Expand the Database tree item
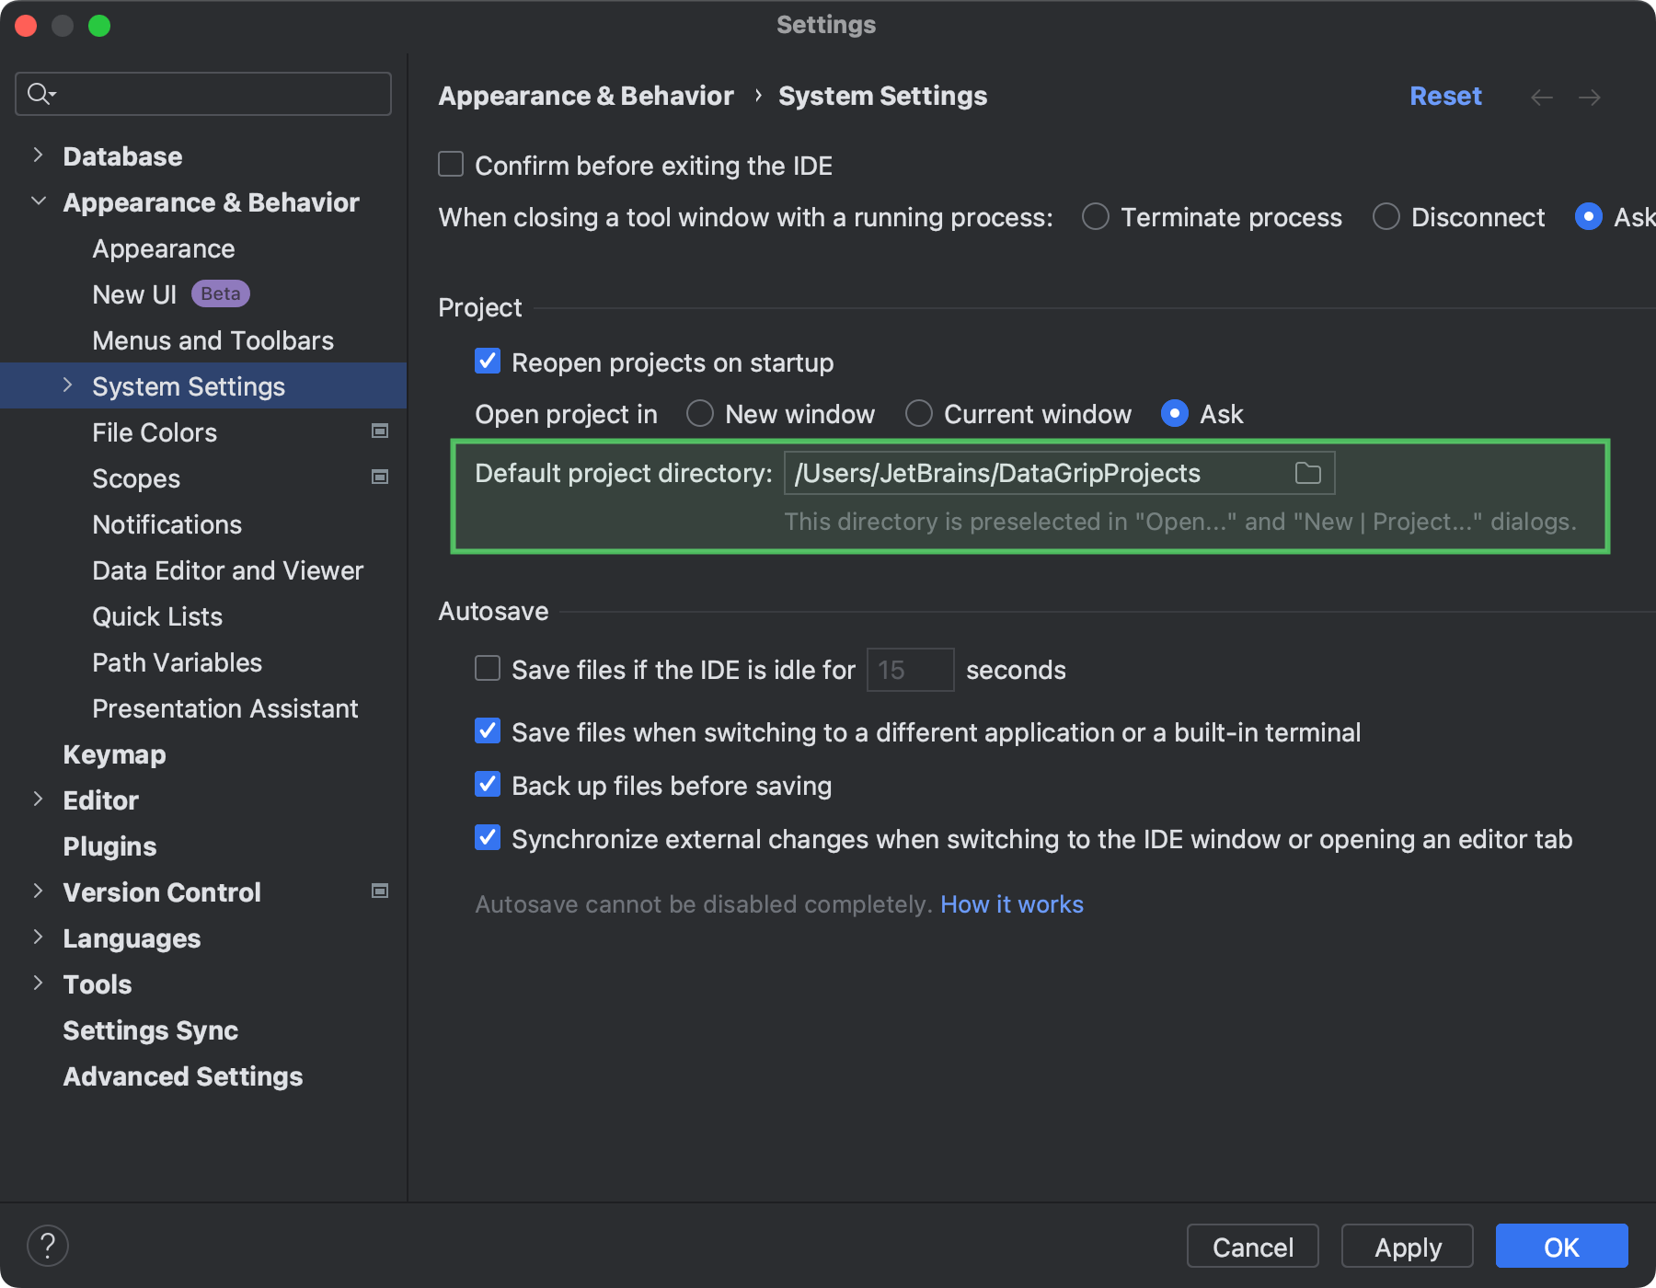The image size is (1656, 1288). click(x=38, y=155)
